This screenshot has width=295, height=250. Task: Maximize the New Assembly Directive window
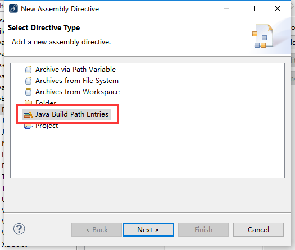(252, 8)
